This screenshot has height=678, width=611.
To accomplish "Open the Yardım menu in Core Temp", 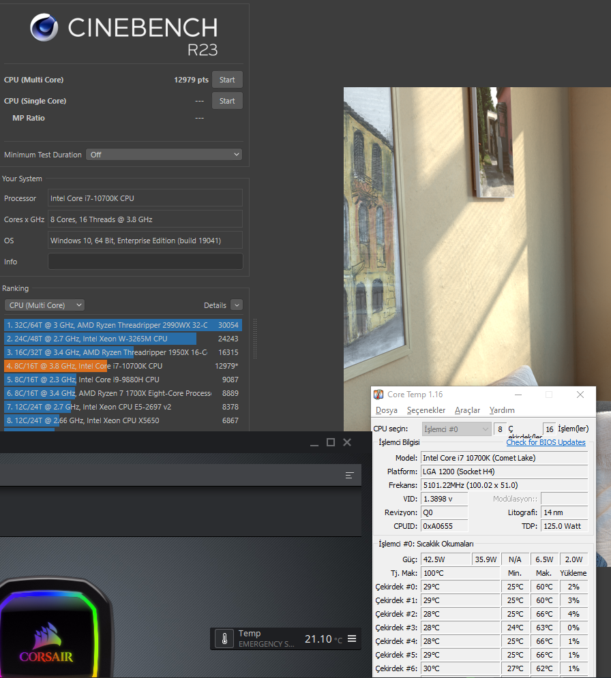I will pyautogui.click(x=502, y=410).
